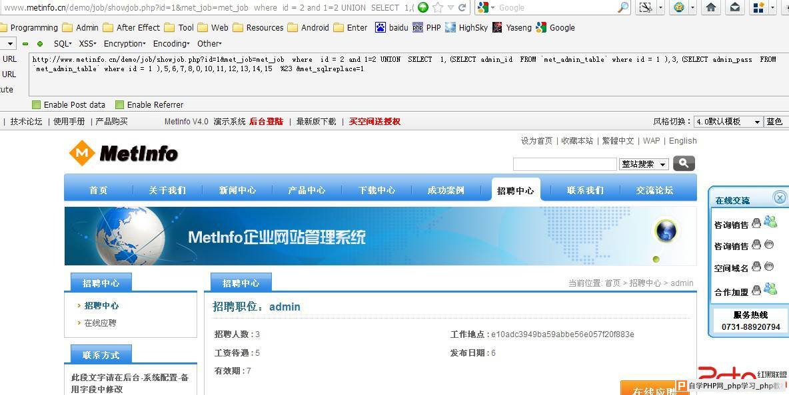Click the 后台登陆 red link
Image resolution: width=789 pixels, height=395 pixels.
point(266,122)
